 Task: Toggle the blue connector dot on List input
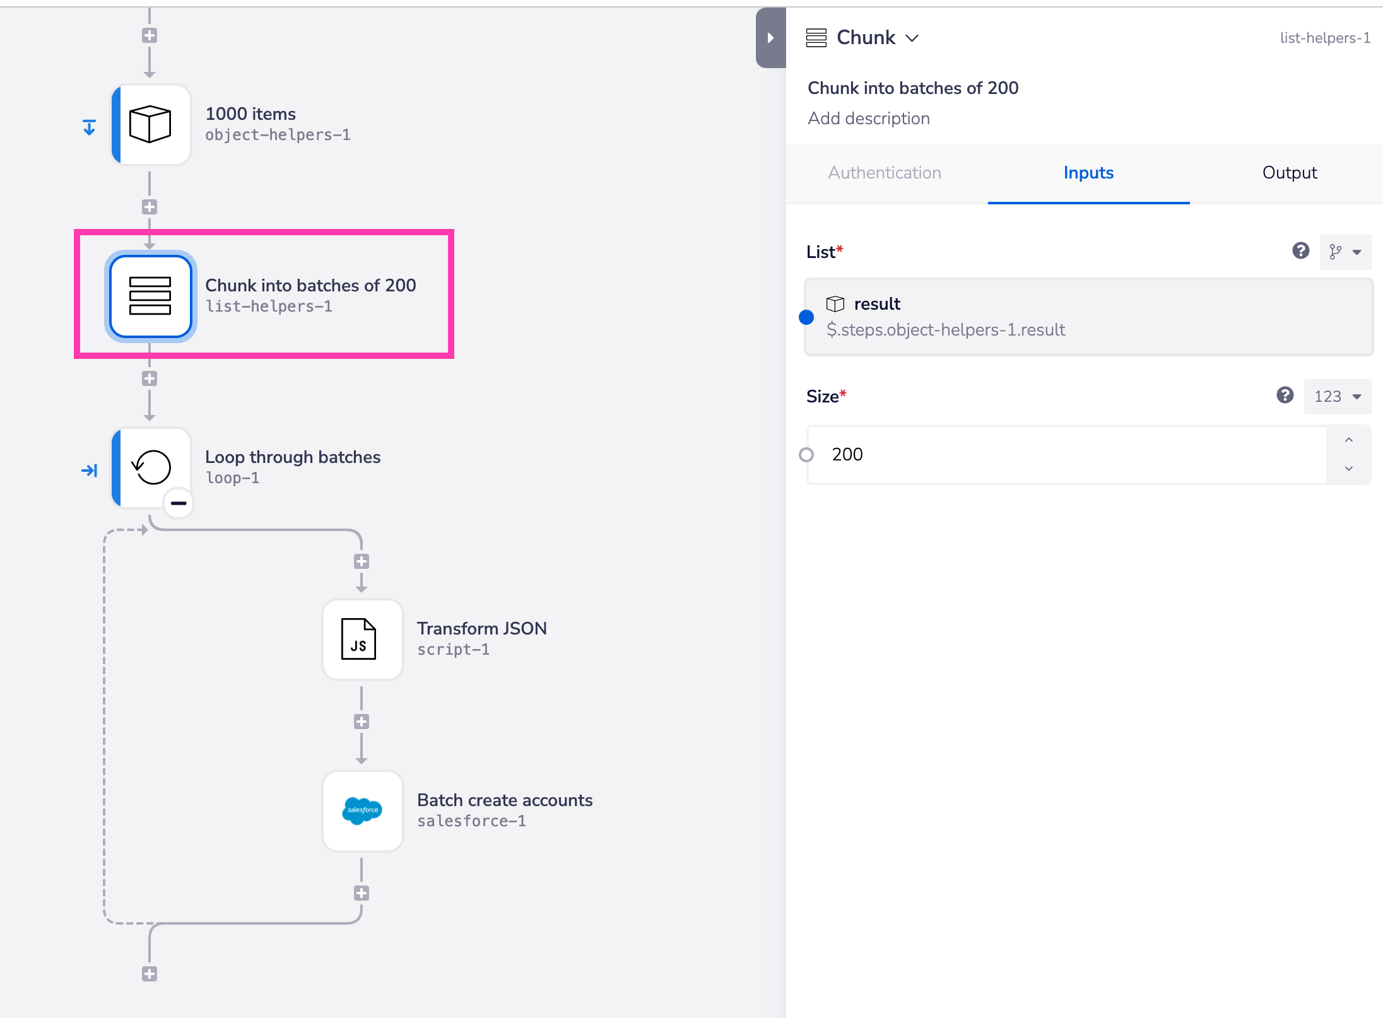pos(806,317)
